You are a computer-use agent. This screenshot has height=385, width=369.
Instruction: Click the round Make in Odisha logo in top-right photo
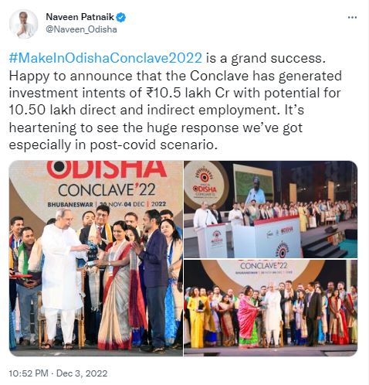tap(205, 183)
